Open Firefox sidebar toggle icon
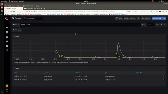Screen dimensions: 168x94 154,11
